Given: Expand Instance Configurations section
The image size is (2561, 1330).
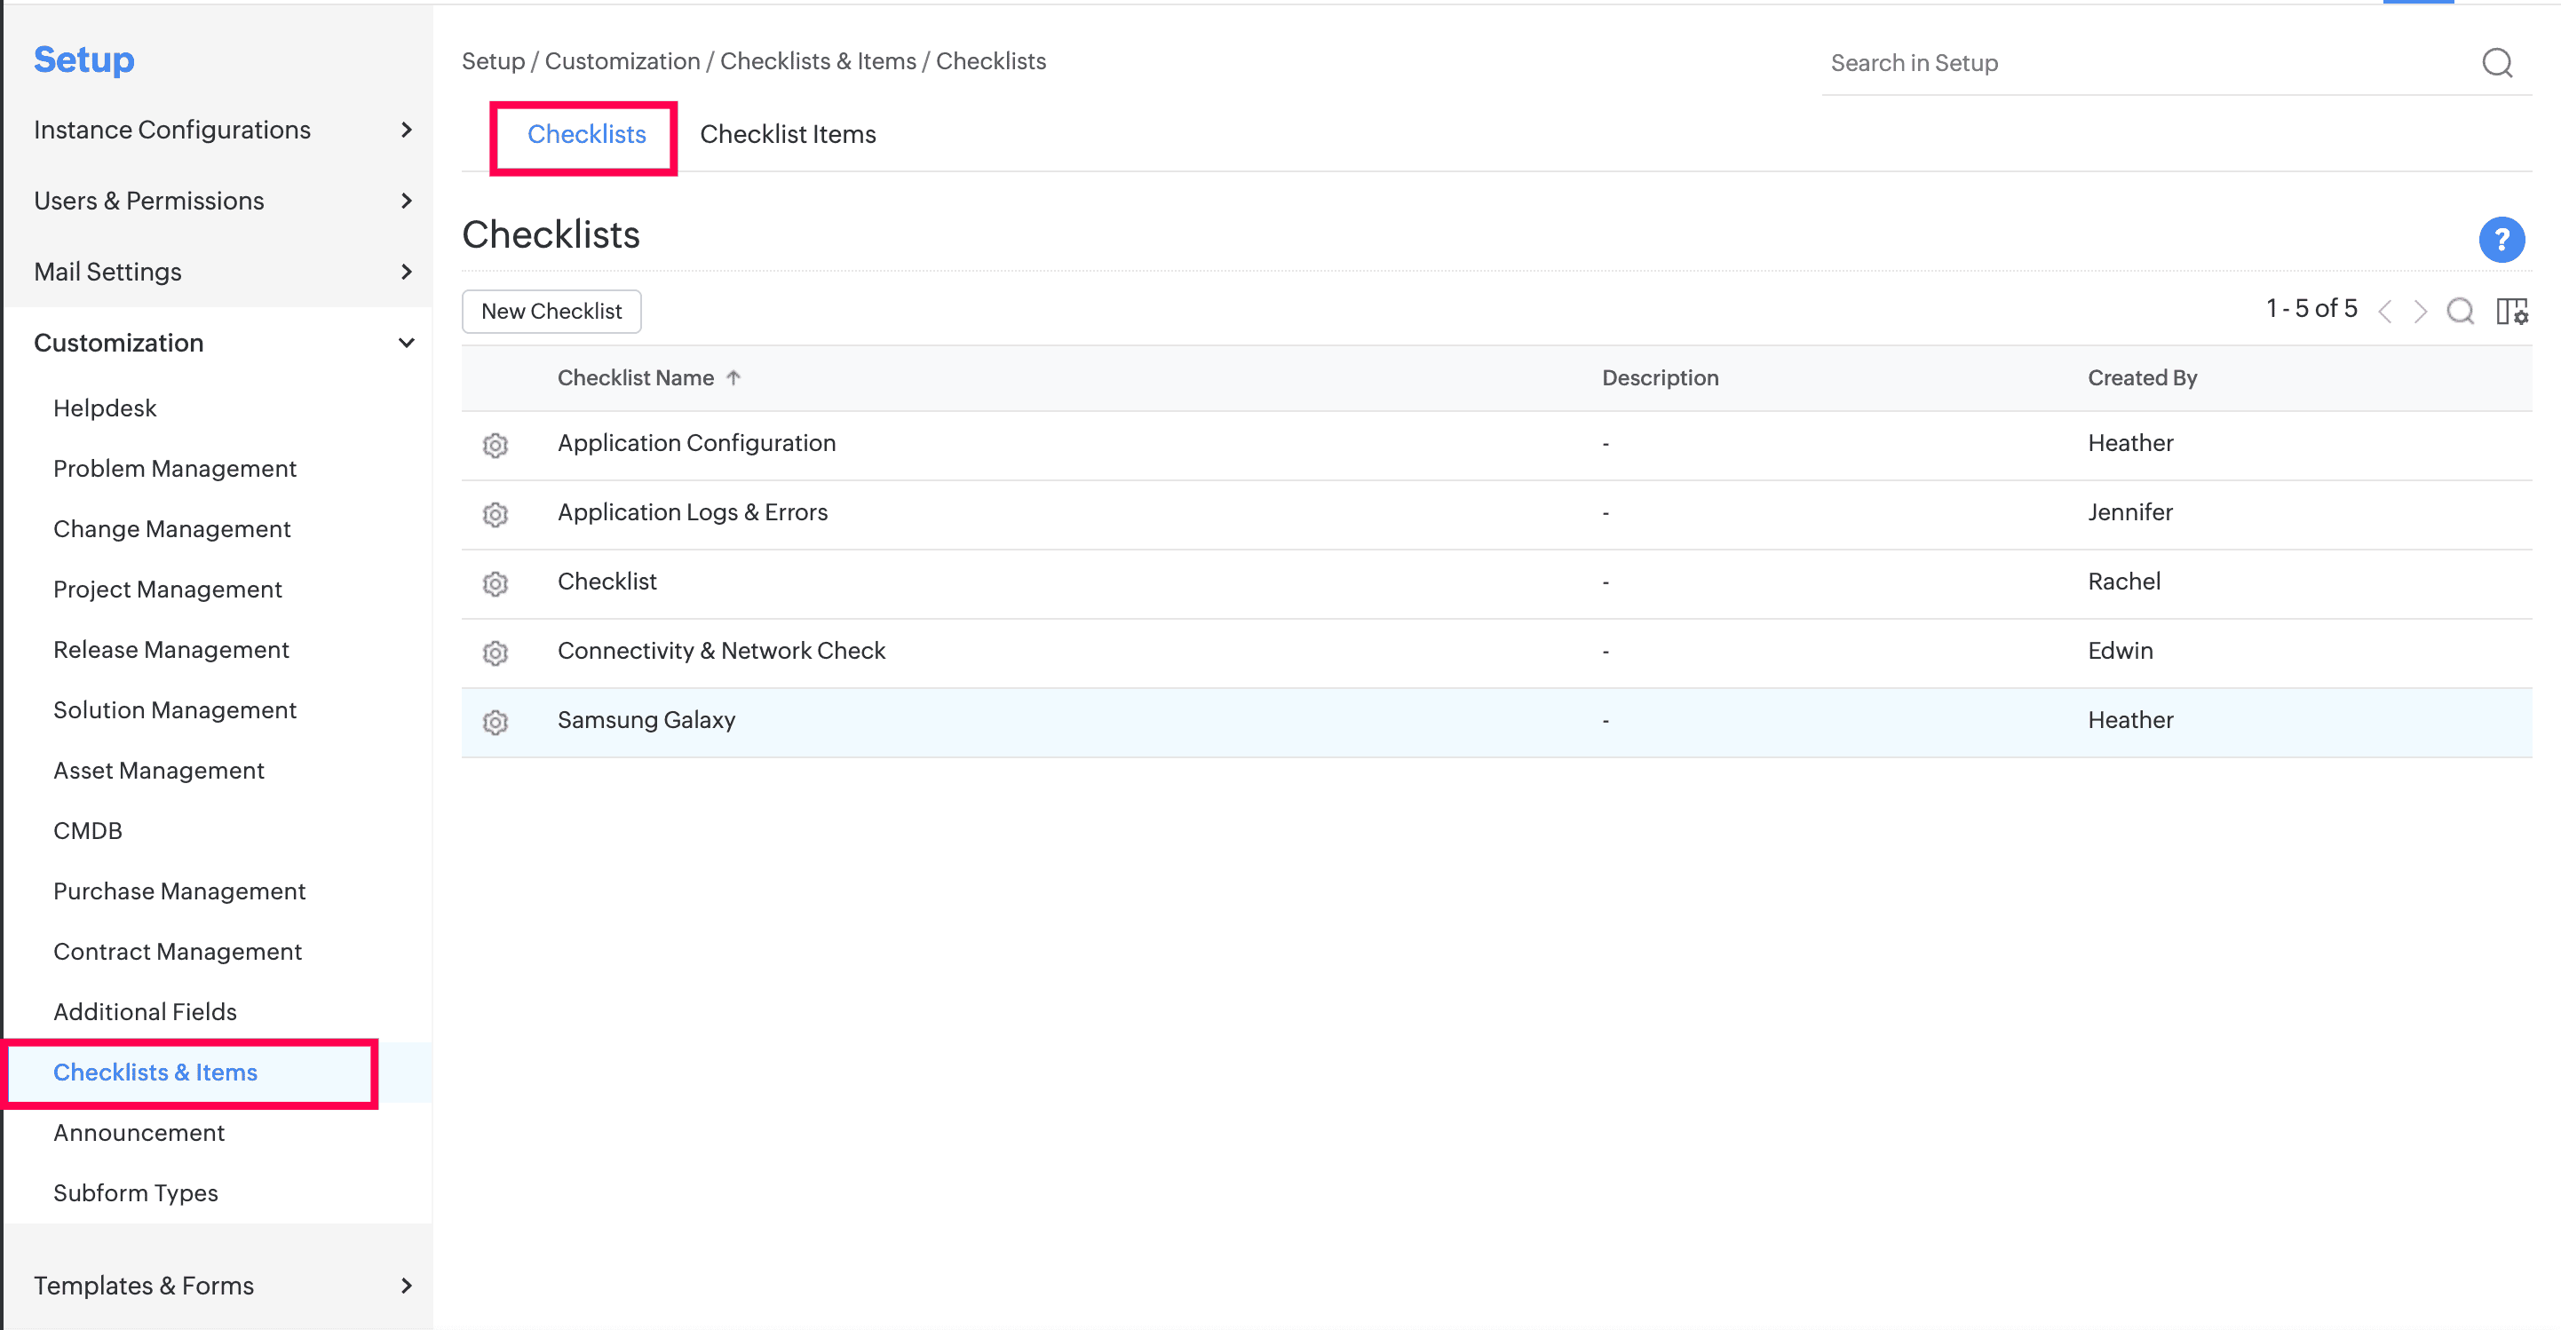Looking at the screenshot, I should click(x=406, y=131).
